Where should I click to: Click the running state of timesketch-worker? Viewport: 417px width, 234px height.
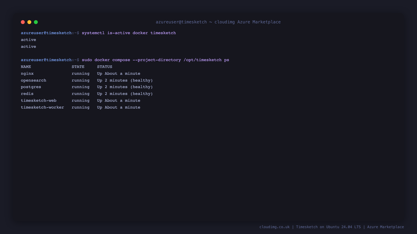[x=80, y=107]
